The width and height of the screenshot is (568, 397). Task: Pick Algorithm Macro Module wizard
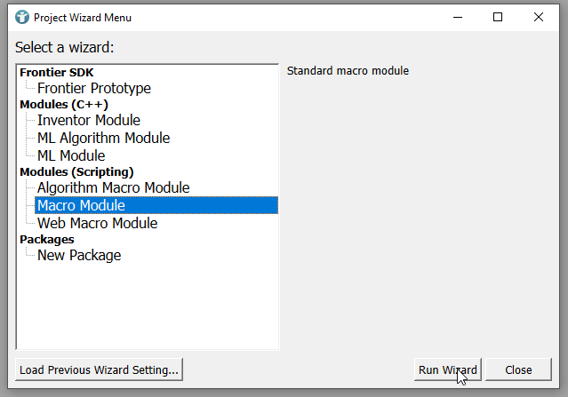coord(113,187)
